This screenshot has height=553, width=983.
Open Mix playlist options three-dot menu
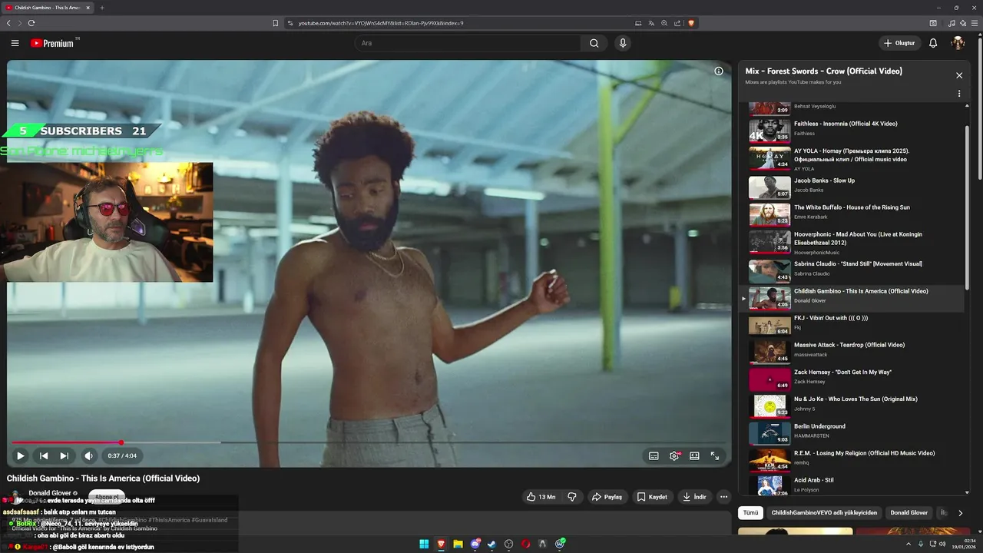959,94
